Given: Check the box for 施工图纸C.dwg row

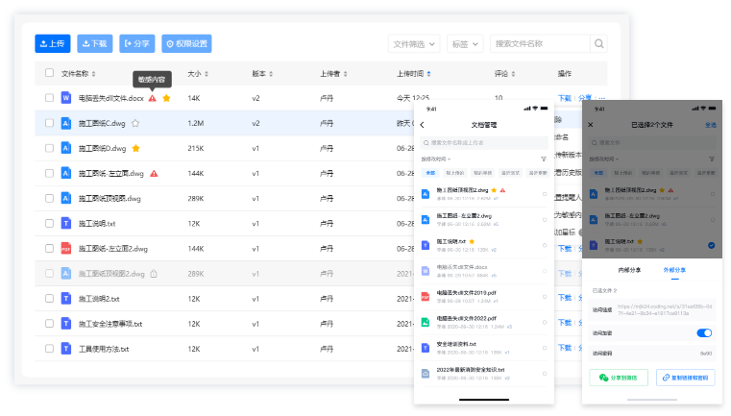Looking at the screenshot, I should 49,123.
